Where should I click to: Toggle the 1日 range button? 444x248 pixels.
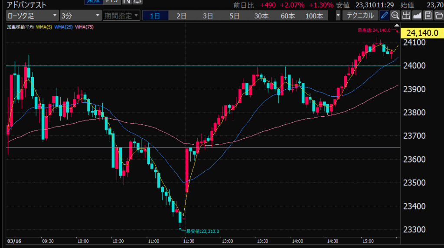155,16
